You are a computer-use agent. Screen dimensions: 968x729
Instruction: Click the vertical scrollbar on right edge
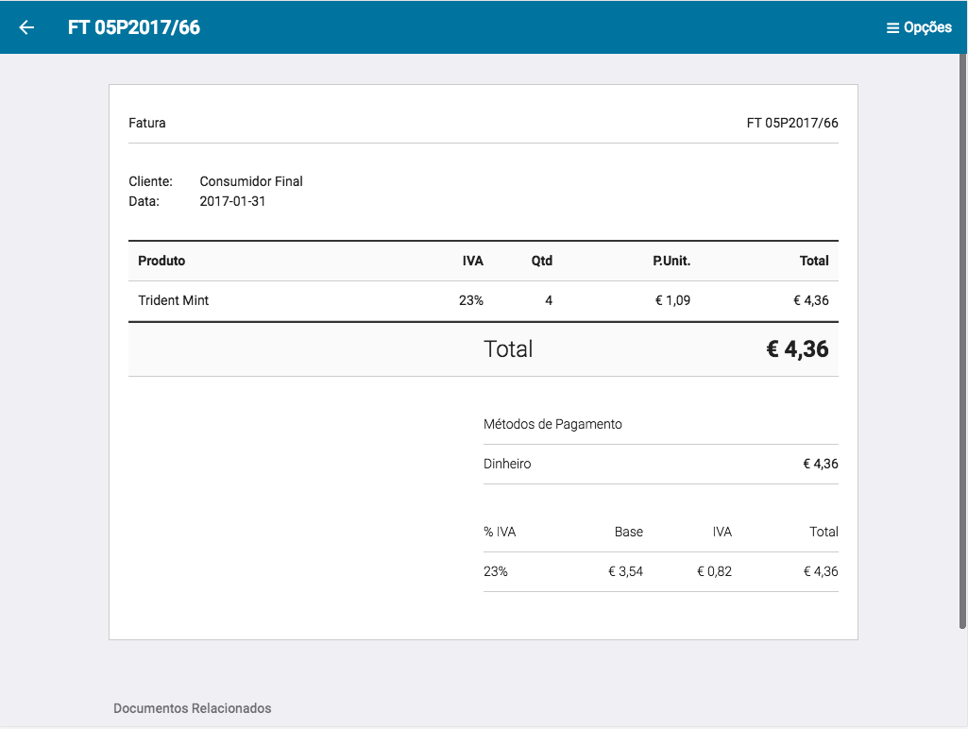pos(962,340)
